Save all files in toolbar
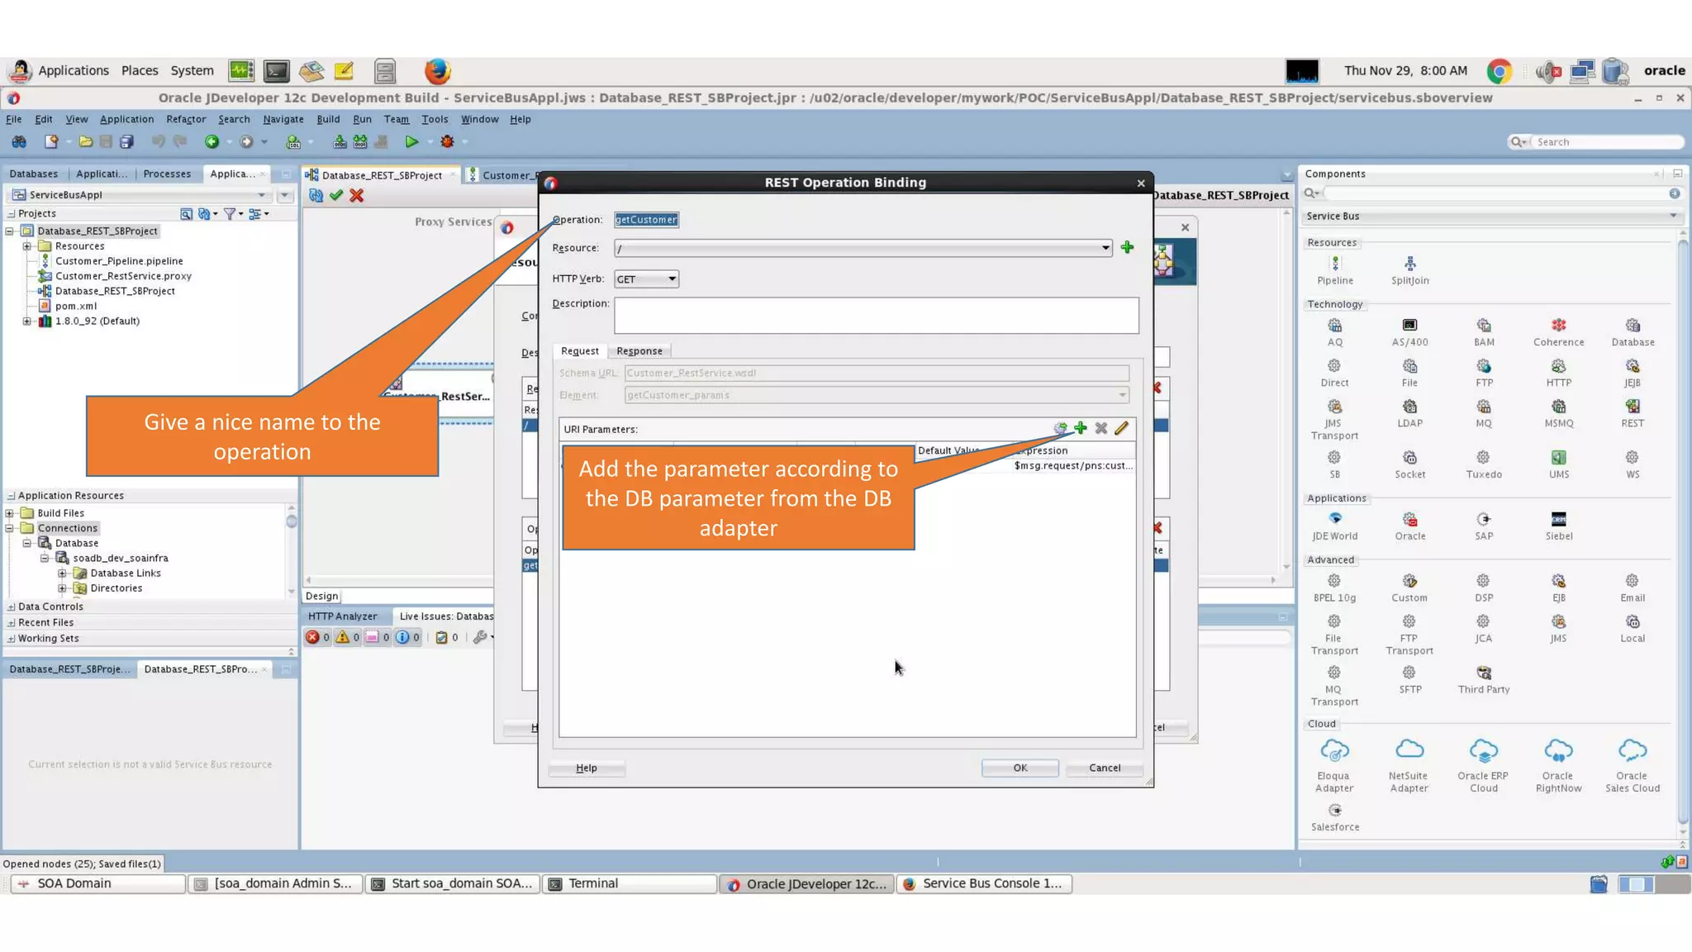The width and height of the screenshot is (1692, 952). tap(126, 141)
